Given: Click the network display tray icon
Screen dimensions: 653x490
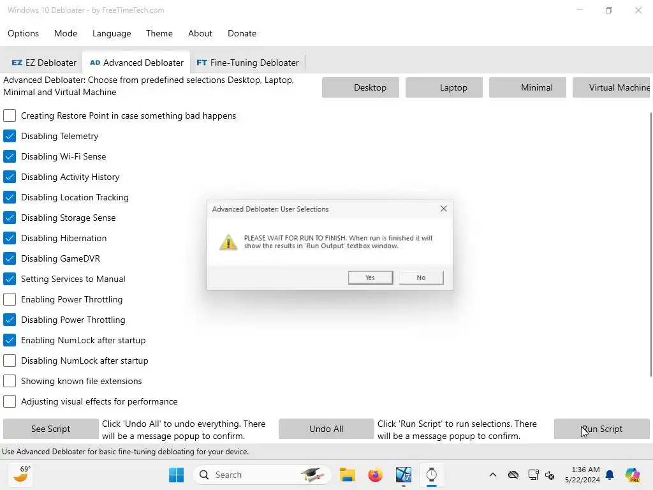Looking at the screenshot, I should coord(533,475).
